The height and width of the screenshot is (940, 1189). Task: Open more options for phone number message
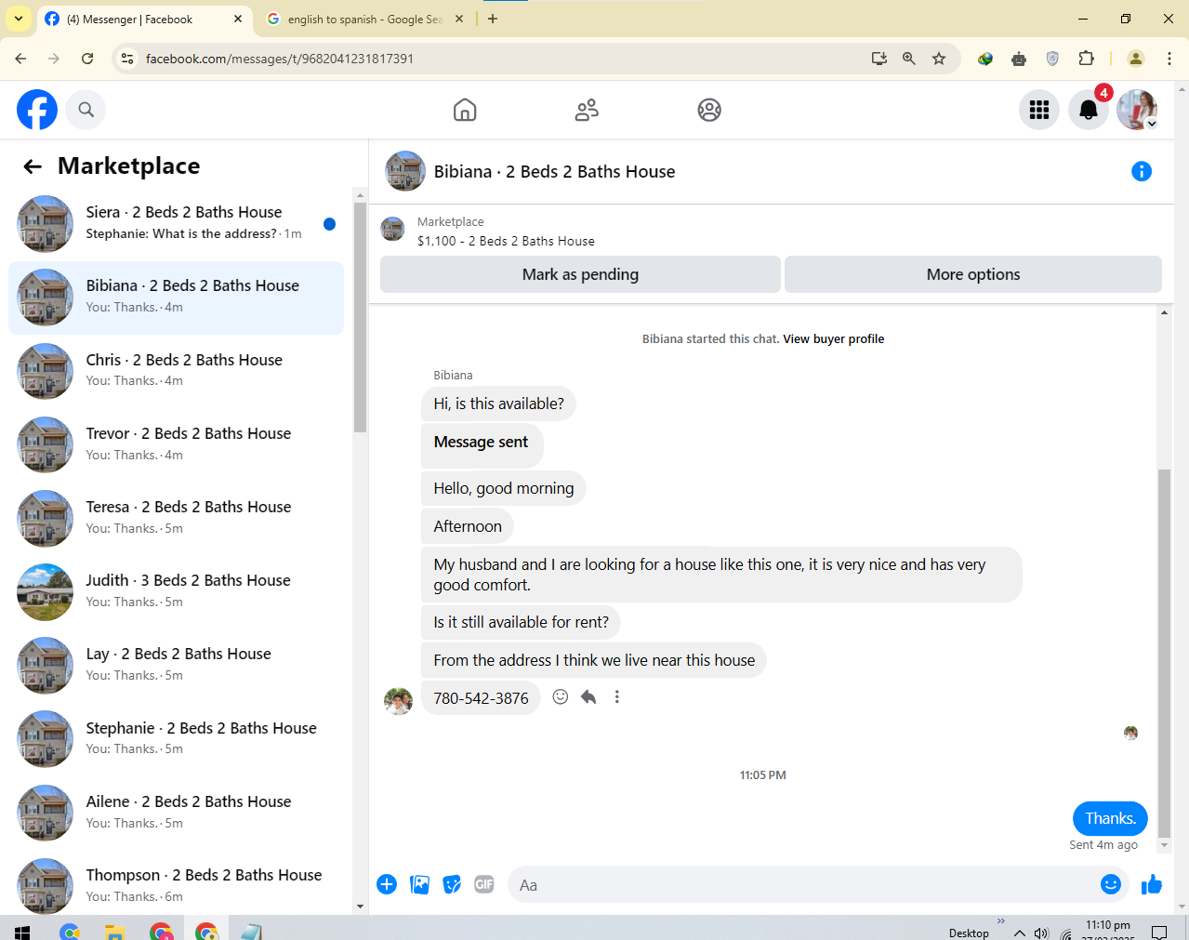click(x=617, y=696)
